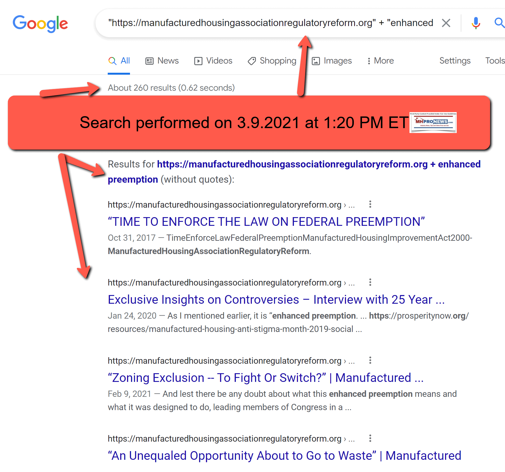505x472 pixels.
Task: Open three-dot menu for first result
Action: click(x=370, y=204)
